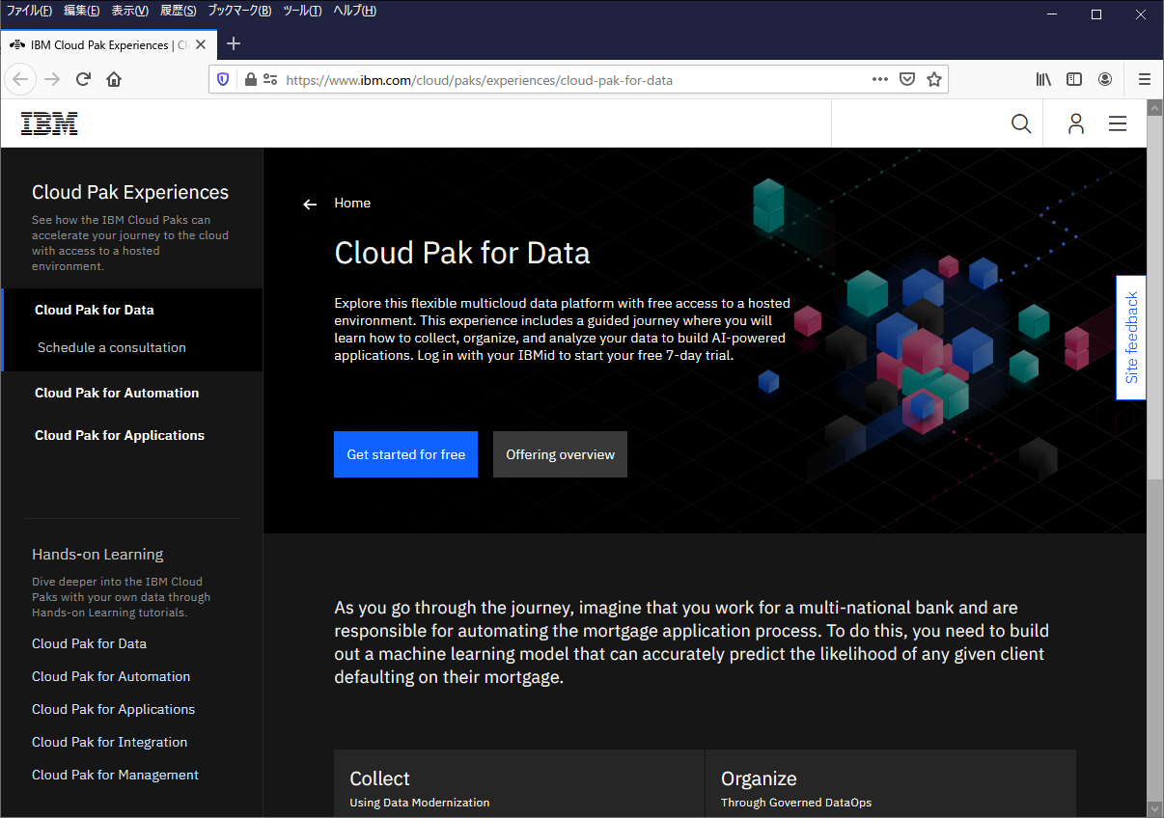Open the ブックマーク menu
The height and width of the screenshot is (818, 1164).
coord(239,11)
